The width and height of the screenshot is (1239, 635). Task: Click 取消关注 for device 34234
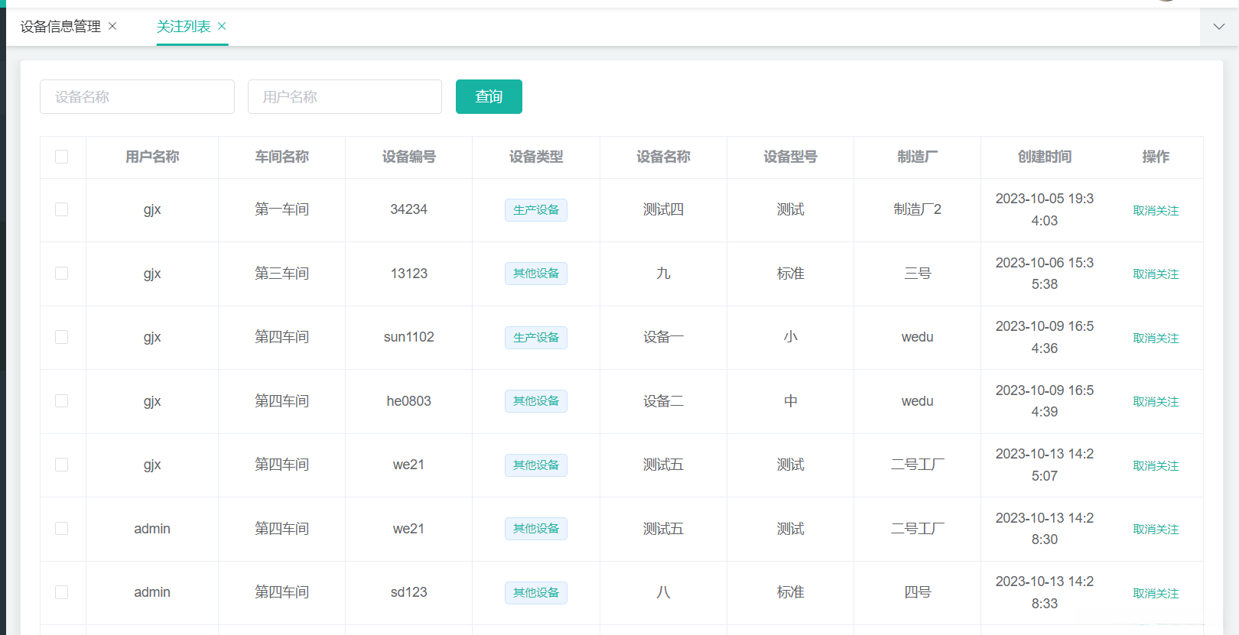tap(1155, 210)
